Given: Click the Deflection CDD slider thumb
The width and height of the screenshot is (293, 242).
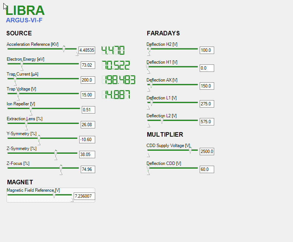Looking at the screenshot, I should point(148,168).
